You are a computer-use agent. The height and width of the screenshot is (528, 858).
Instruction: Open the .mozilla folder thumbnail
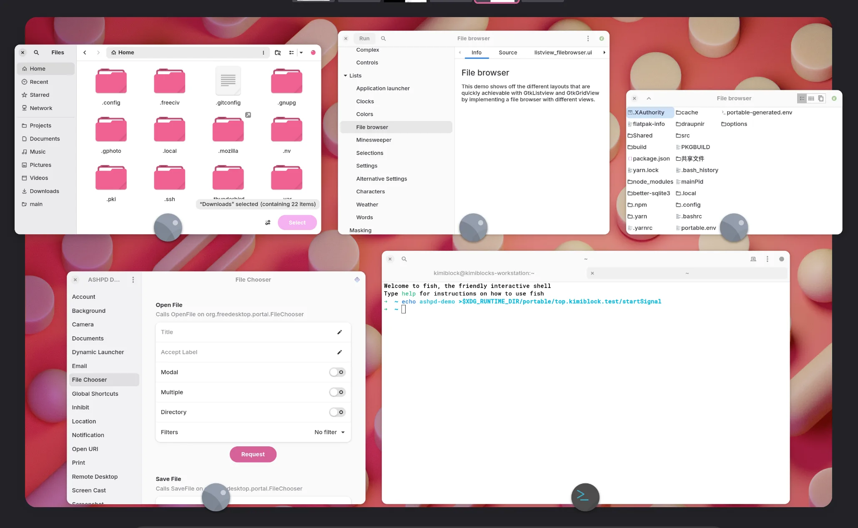tap(228, 130)
